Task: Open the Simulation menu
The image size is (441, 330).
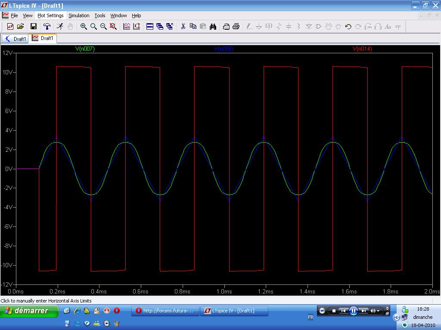Action: [x=79, y=15]
